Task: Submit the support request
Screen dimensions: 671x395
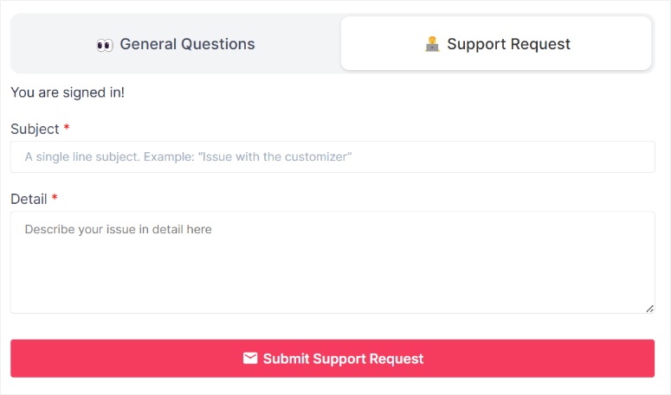Action: click(332, 359)
